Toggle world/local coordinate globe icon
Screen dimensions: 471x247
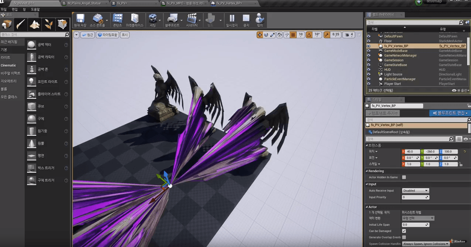[280, 35]
